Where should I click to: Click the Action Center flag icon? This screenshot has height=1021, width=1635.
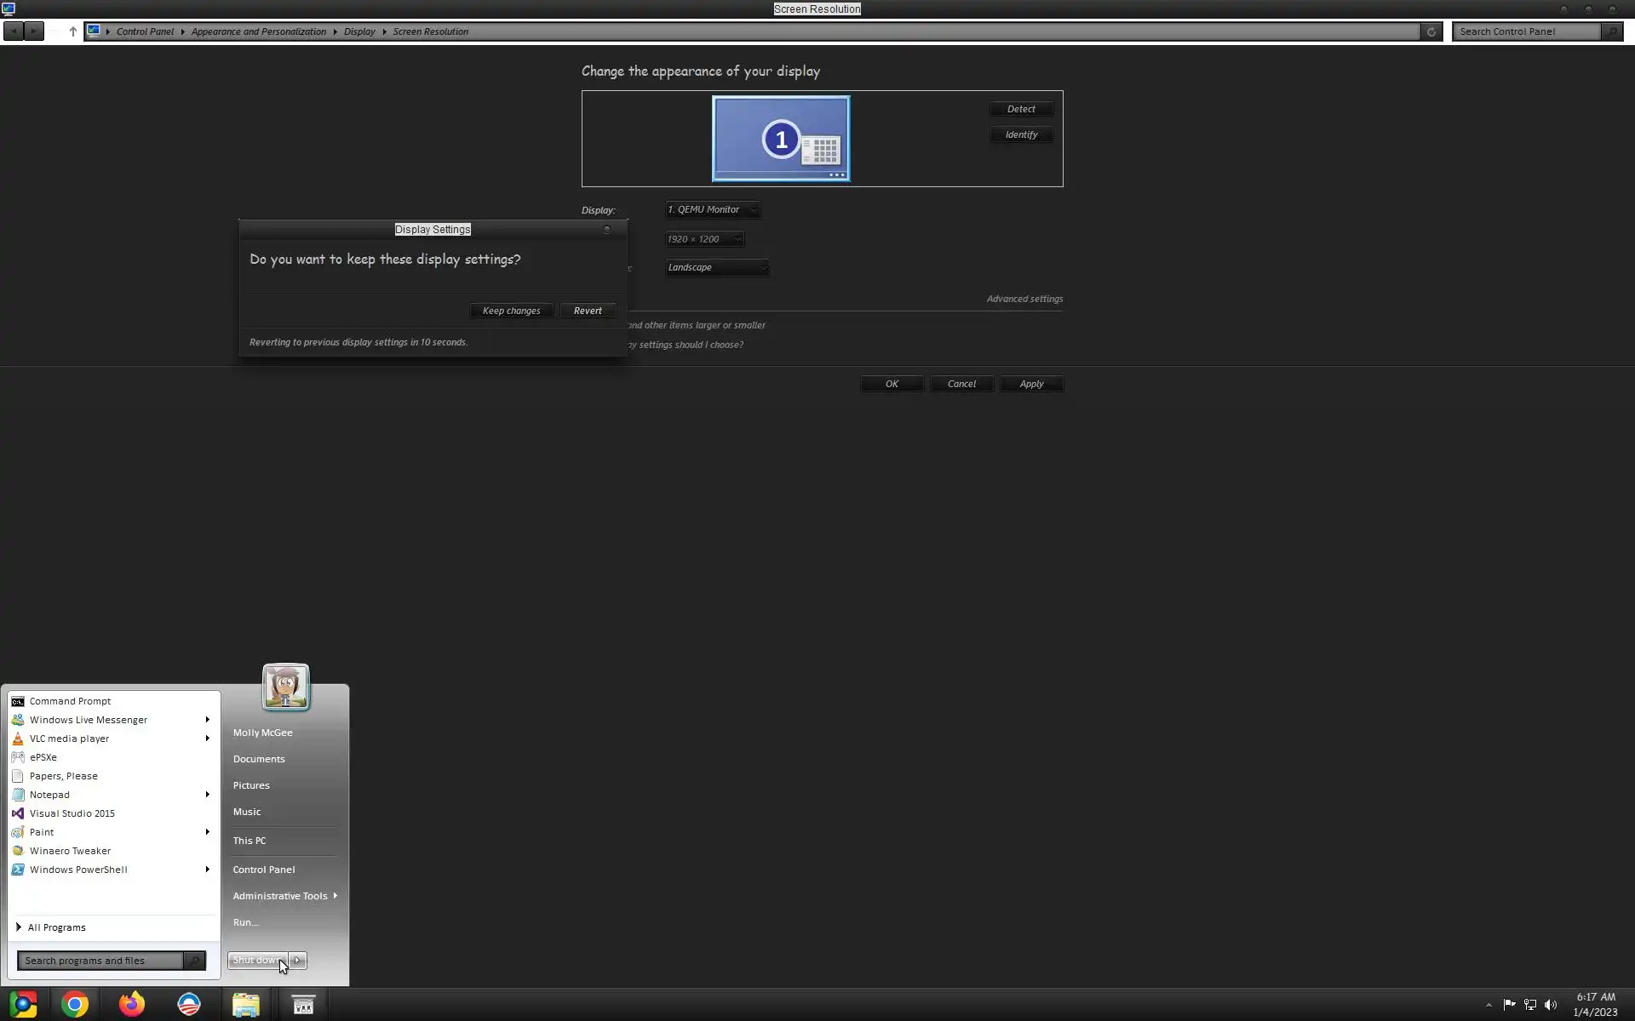1509,1005
